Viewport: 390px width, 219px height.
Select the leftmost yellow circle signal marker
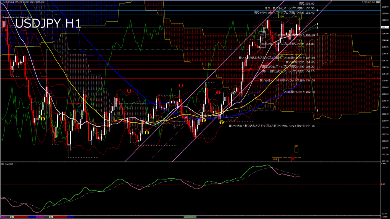(x=43, y=119)
